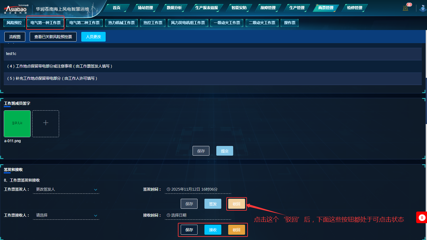Expand the 工作票签发人 dropdown
Viewport: 427px width, 240px height.
click(x=96, y=189)
